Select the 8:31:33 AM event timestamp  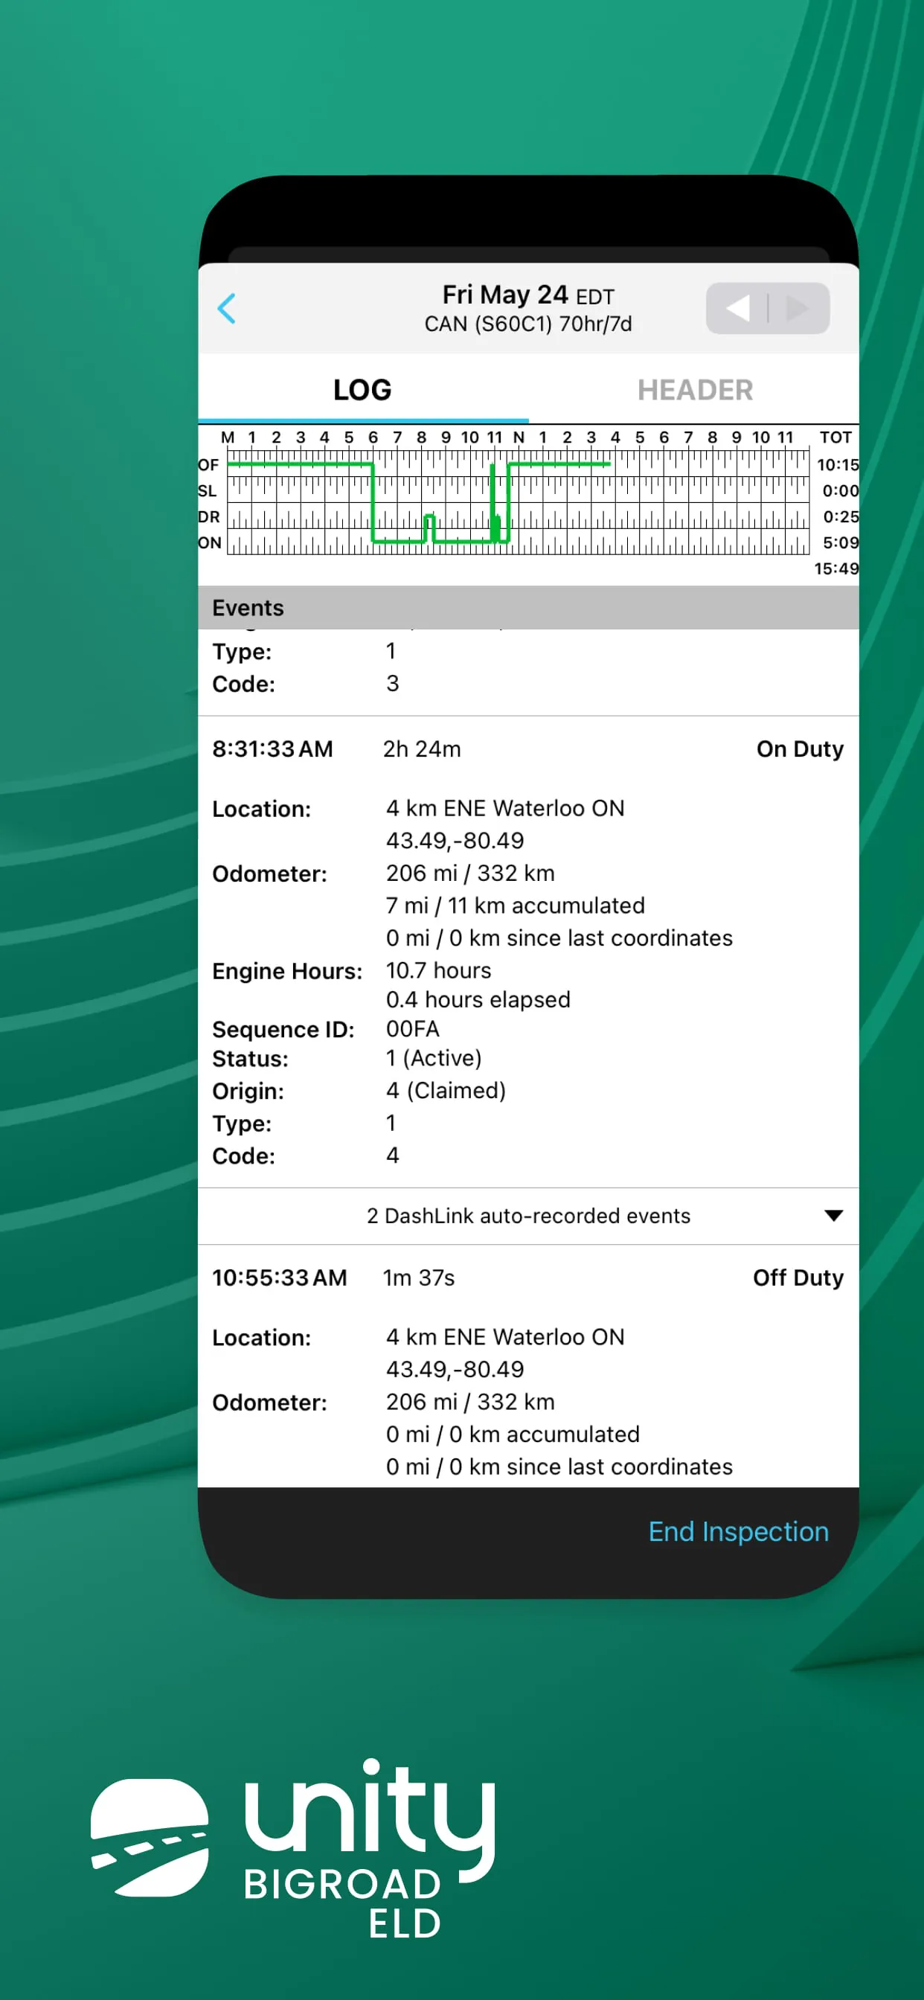(272, 749)
